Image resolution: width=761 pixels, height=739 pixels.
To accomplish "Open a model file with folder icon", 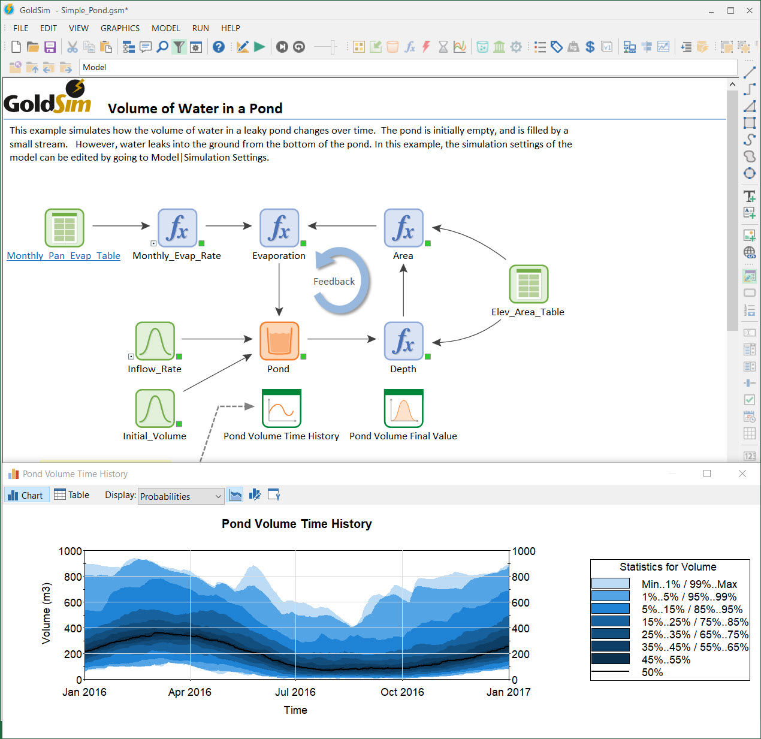I will click(33, 47).
